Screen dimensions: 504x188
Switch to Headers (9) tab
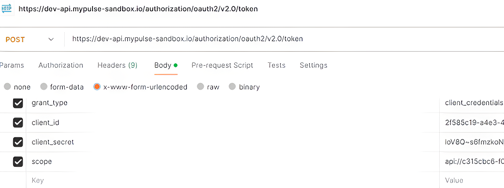pyautogui.click(x=118, y=65)
